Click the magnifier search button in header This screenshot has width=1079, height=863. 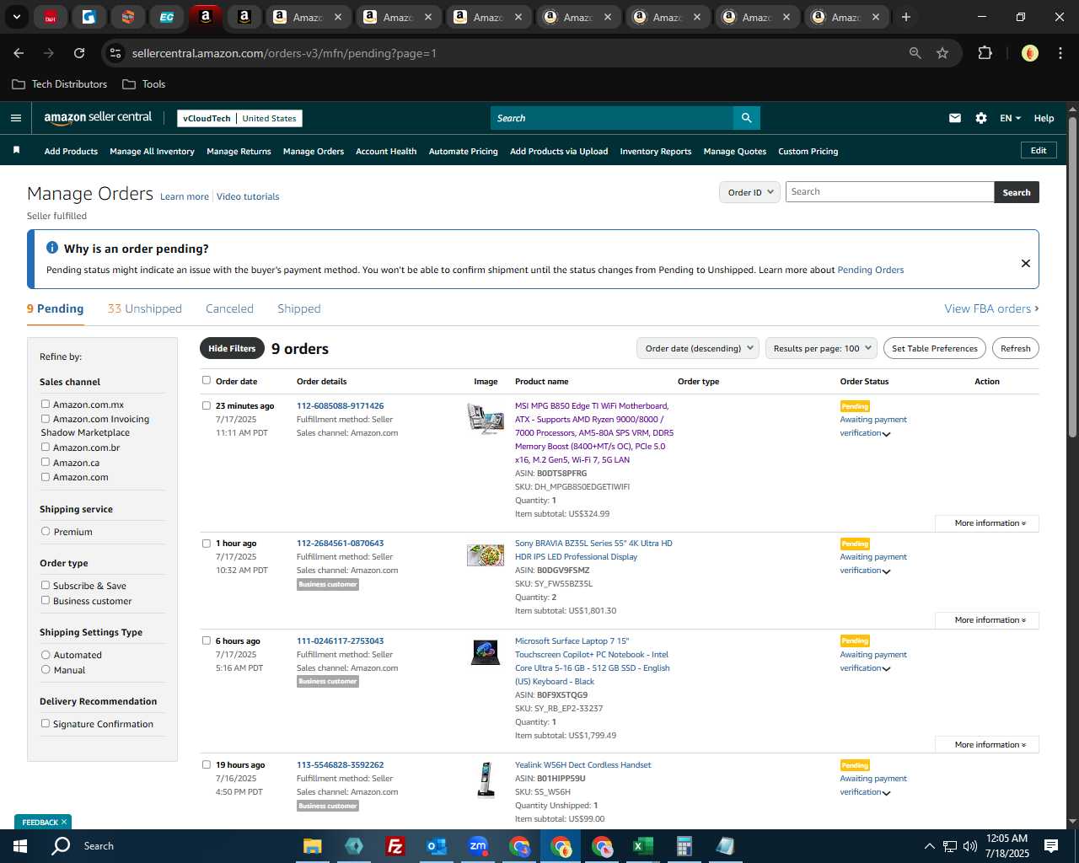(746, 118)
